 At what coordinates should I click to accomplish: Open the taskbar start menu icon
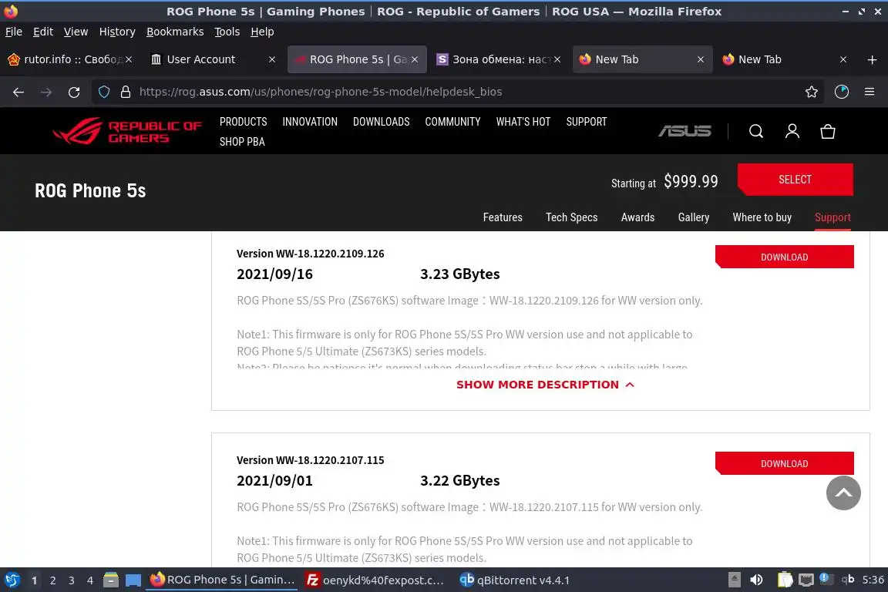tap(12, 580)
